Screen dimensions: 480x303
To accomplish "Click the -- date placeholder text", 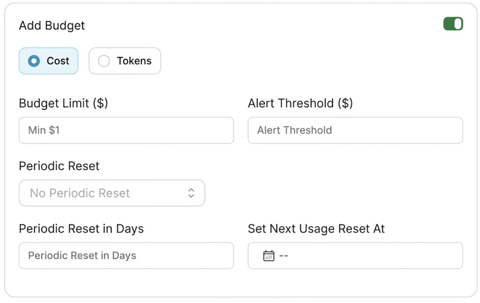I will [284, 256].
